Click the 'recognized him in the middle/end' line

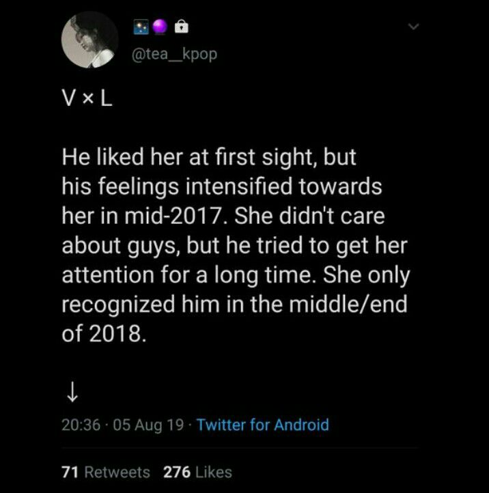tap(234, 305)
